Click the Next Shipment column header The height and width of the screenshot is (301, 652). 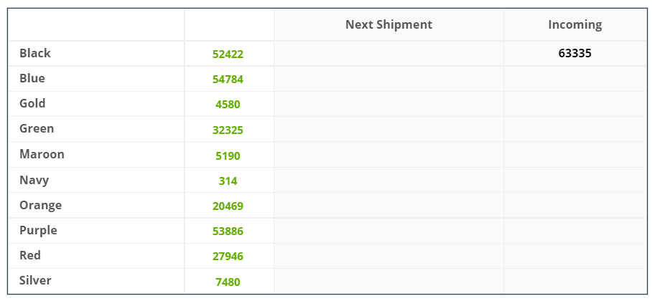point(388,24)
